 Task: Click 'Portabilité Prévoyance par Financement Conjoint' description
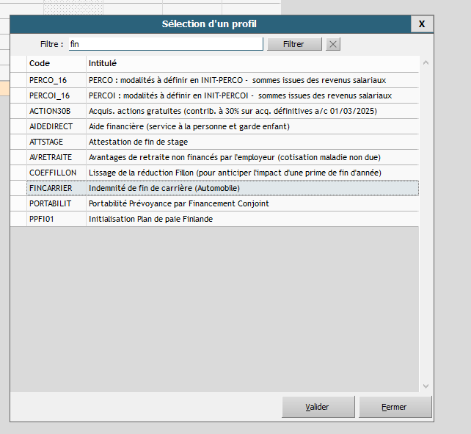pyautogui.click(x=179, y=203)
